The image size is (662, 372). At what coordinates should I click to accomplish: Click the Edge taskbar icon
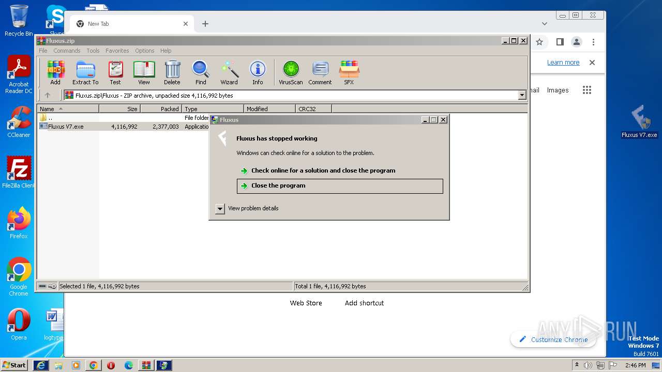point(128,365)
